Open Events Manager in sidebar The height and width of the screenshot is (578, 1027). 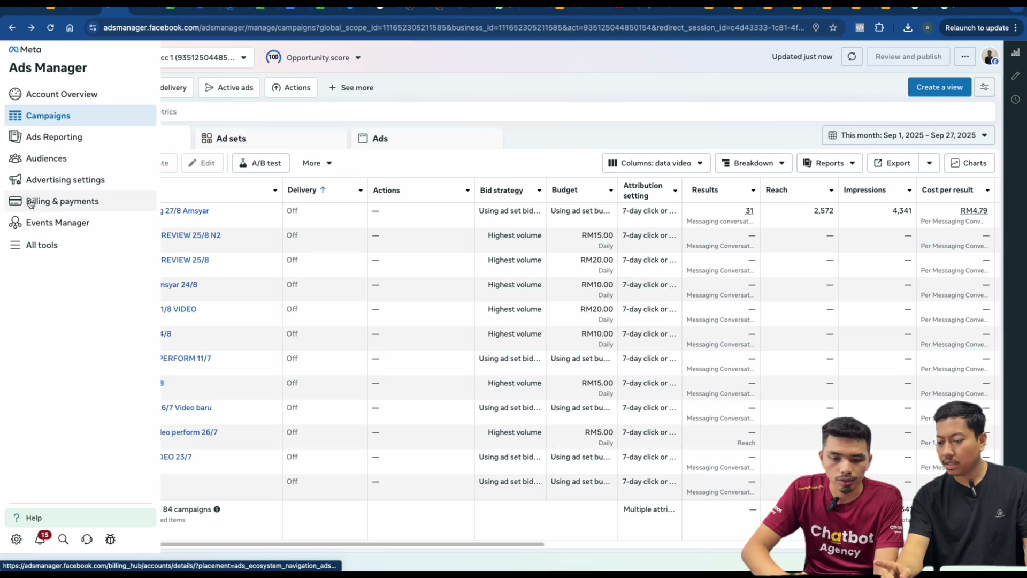80,223
